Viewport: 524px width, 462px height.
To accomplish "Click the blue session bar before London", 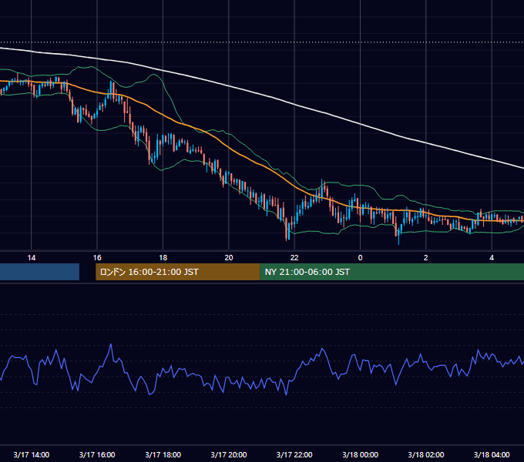I will click(x=39, y=272).
